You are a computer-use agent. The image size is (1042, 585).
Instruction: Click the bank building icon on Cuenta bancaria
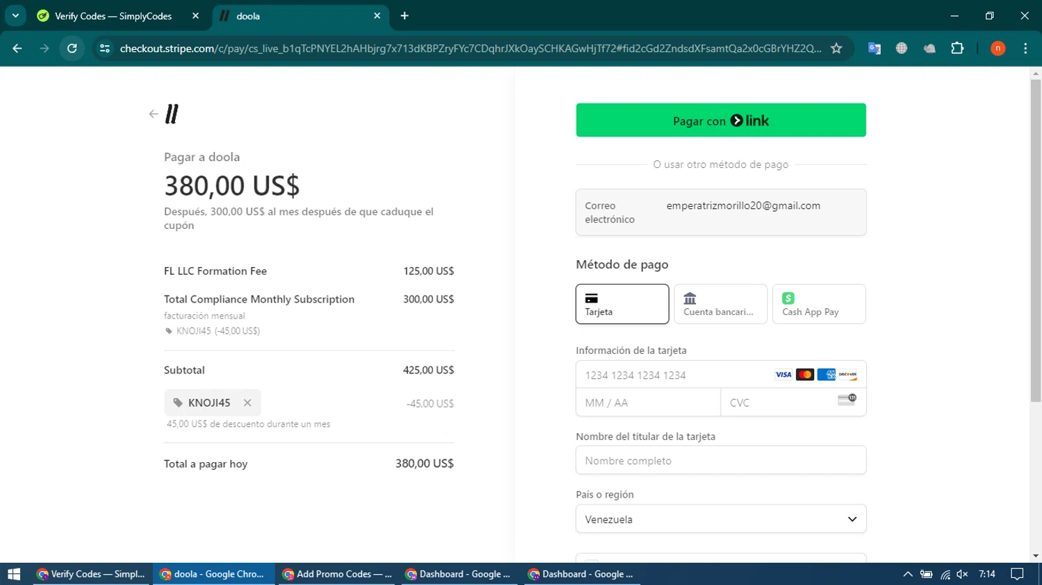[690, 298]
